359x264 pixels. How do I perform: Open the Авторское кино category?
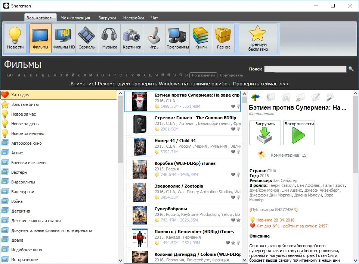tap(59, 143)
